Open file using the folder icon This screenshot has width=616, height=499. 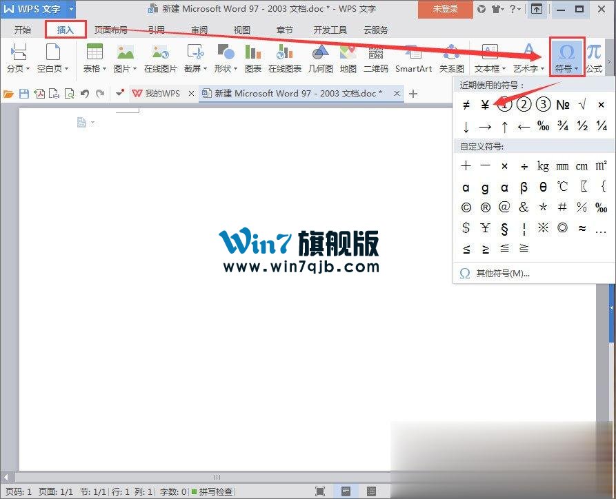coord(8,94)
